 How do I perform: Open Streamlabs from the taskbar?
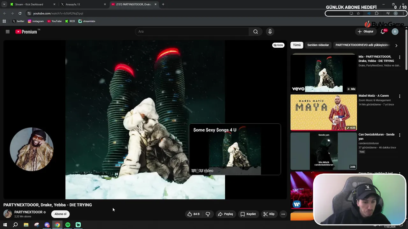pyautogui.click(x=78, y=225)
